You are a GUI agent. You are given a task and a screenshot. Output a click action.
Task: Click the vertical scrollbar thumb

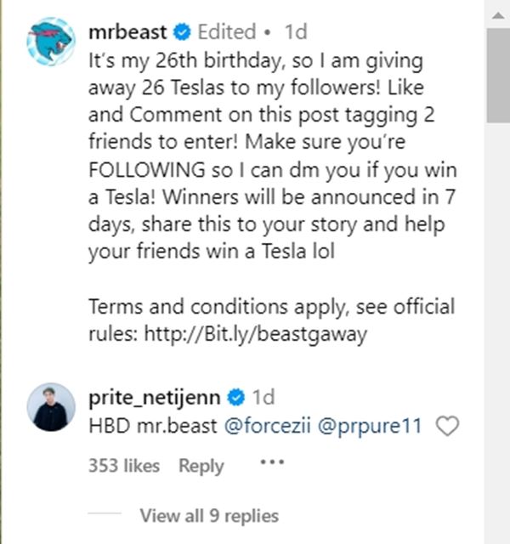point(497,76)
